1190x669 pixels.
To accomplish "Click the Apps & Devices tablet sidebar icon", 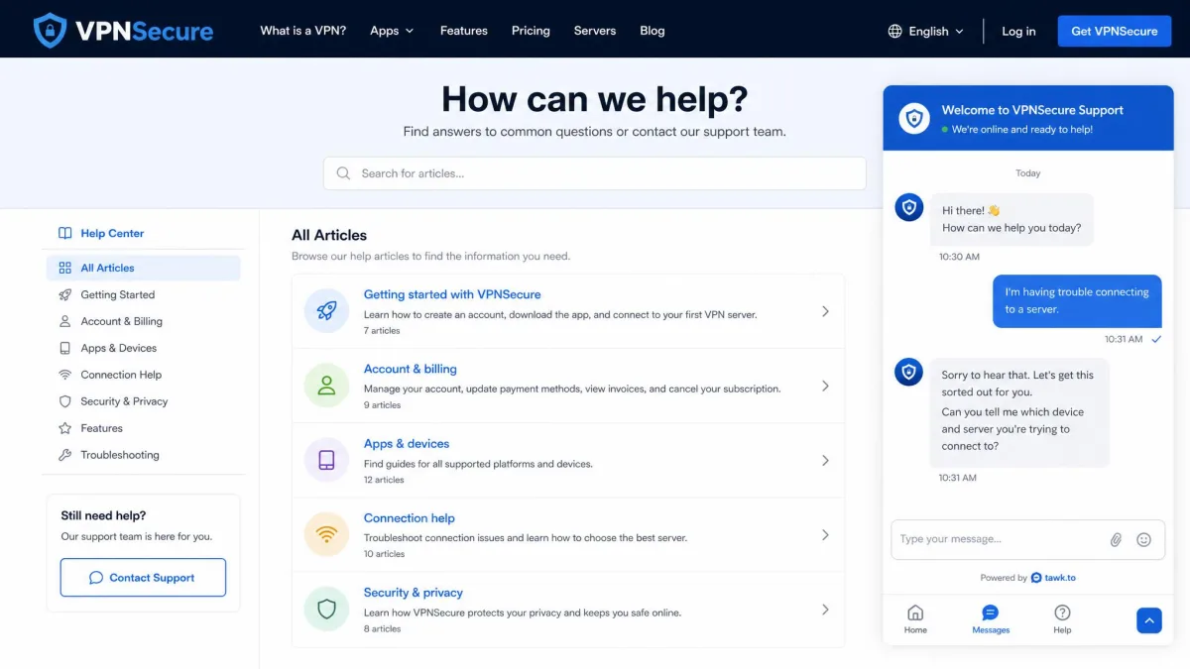I will click(x=65, y=348).
